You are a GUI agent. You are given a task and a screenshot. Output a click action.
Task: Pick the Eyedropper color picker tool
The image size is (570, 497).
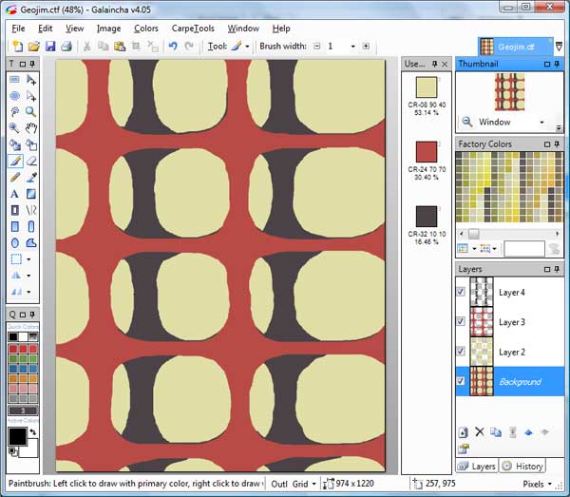coord(31,177)
